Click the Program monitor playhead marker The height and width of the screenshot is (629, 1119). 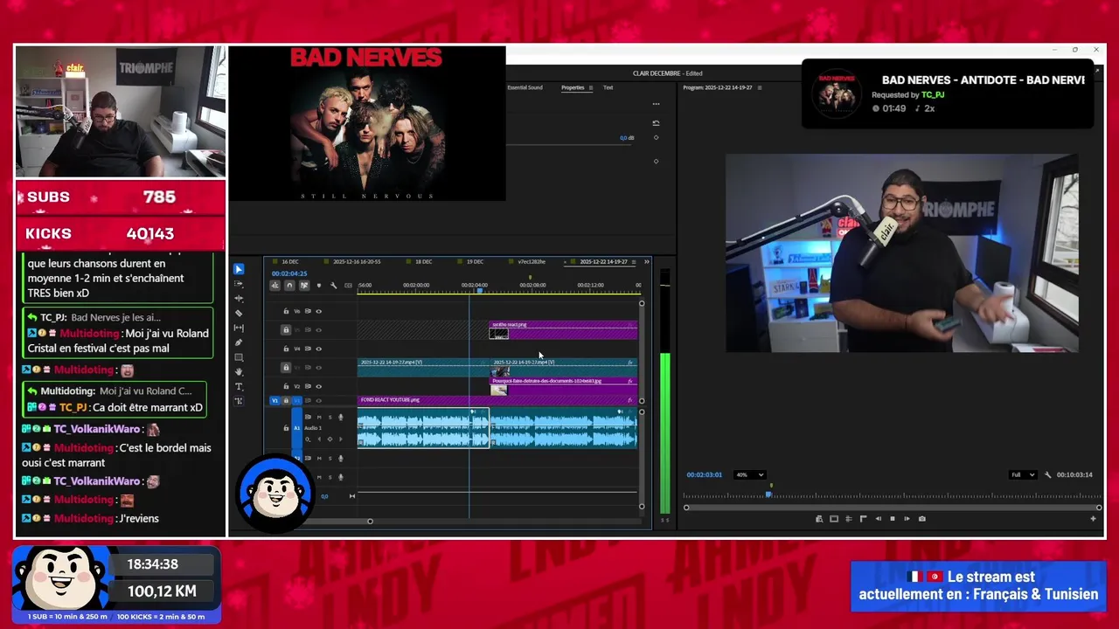[768, 494]
